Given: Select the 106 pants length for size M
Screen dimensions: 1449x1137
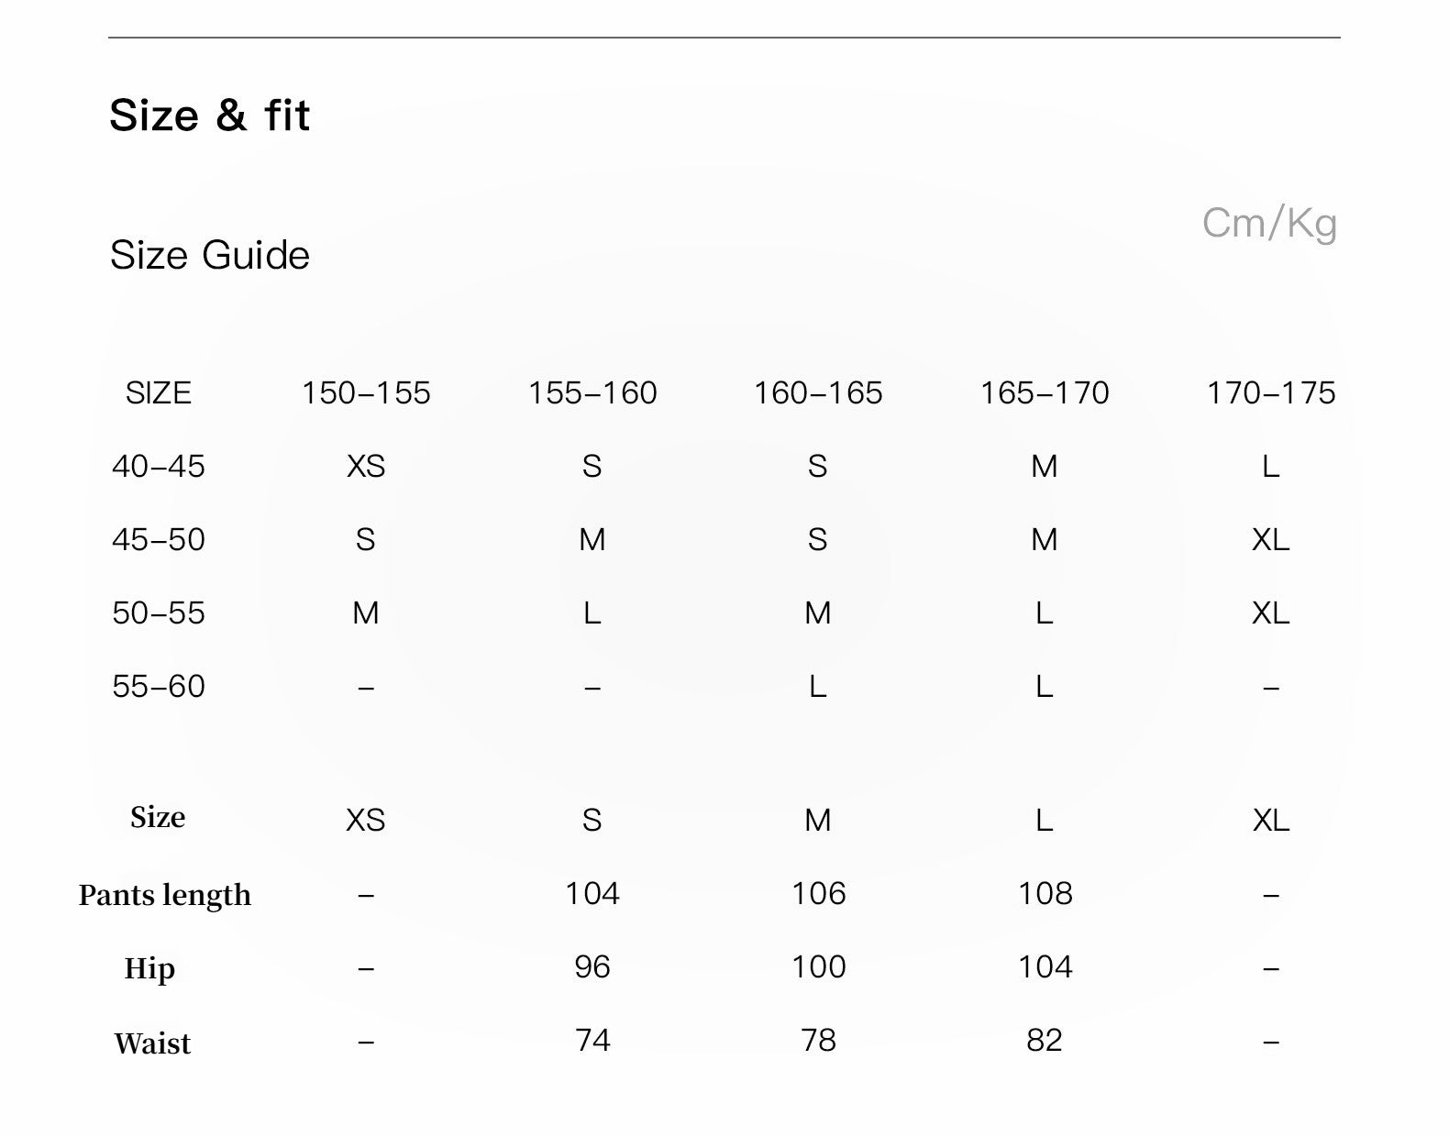Looking at the screenshot, I should (x=818, y=893).
